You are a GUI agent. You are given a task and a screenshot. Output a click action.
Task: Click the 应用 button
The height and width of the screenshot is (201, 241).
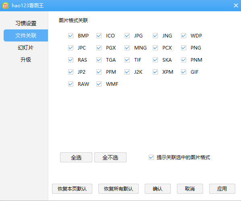222,189
